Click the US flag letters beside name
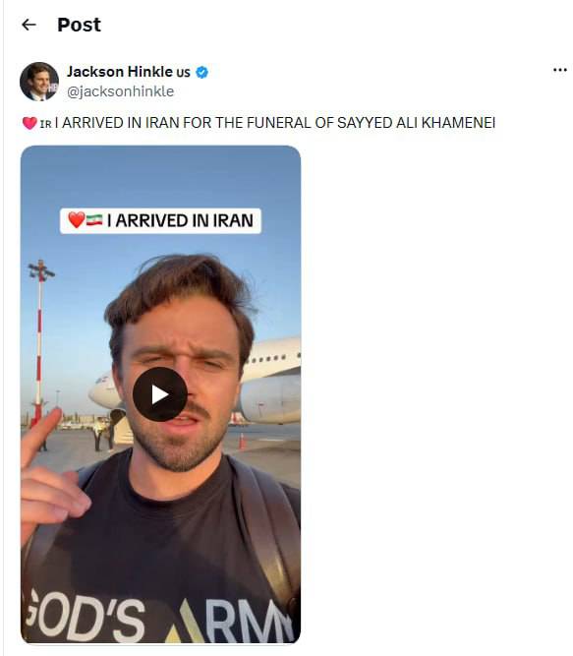The image size is (573, 656). coord(183,73)
